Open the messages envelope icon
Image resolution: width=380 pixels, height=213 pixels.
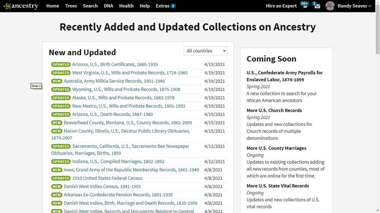tap(317, 6)
